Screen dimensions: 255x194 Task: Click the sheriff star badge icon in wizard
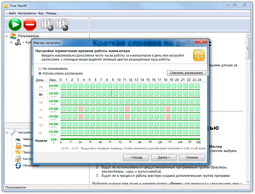(199, 56)
